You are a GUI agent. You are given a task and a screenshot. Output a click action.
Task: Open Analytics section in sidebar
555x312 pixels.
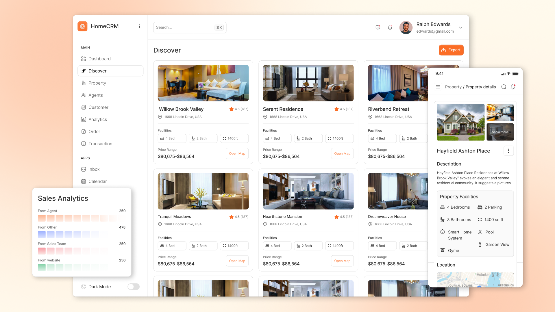[x=110, y=119]
